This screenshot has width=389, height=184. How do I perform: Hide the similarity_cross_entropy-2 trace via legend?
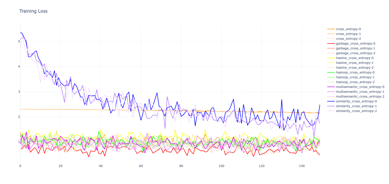(x=356, y=111)
